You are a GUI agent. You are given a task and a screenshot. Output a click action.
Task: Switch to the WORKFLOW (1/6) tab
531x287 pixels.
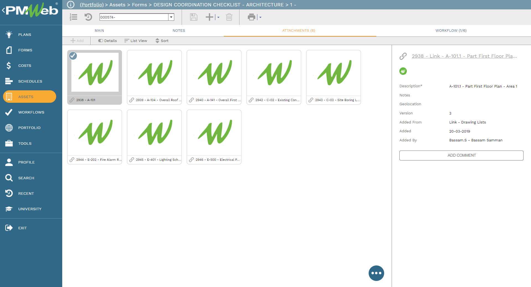451,31
